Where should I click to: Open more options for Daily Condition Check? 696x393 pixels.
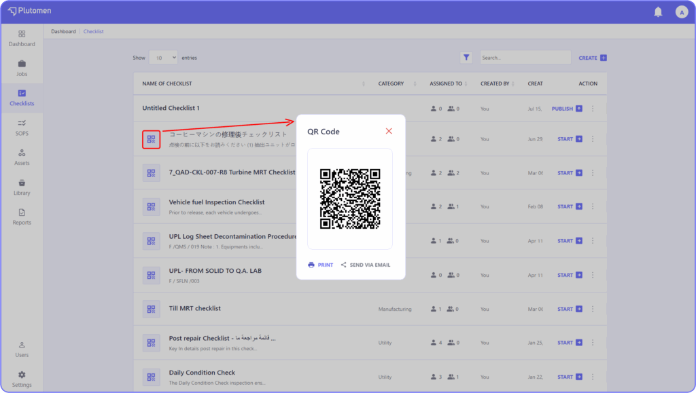click(x=593, y=377)
